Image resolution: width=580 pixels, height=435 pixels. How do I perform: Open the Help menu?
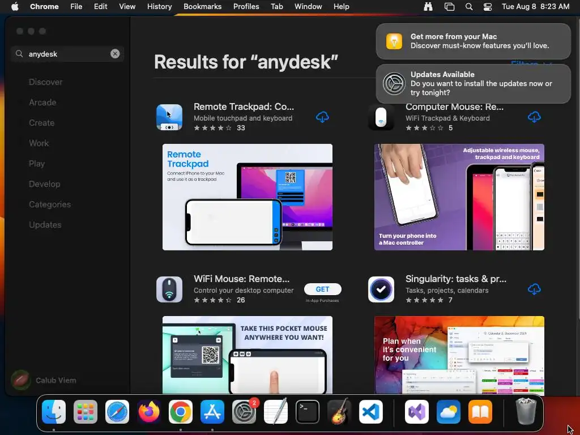pyautogui.click(x=341, y=6)
